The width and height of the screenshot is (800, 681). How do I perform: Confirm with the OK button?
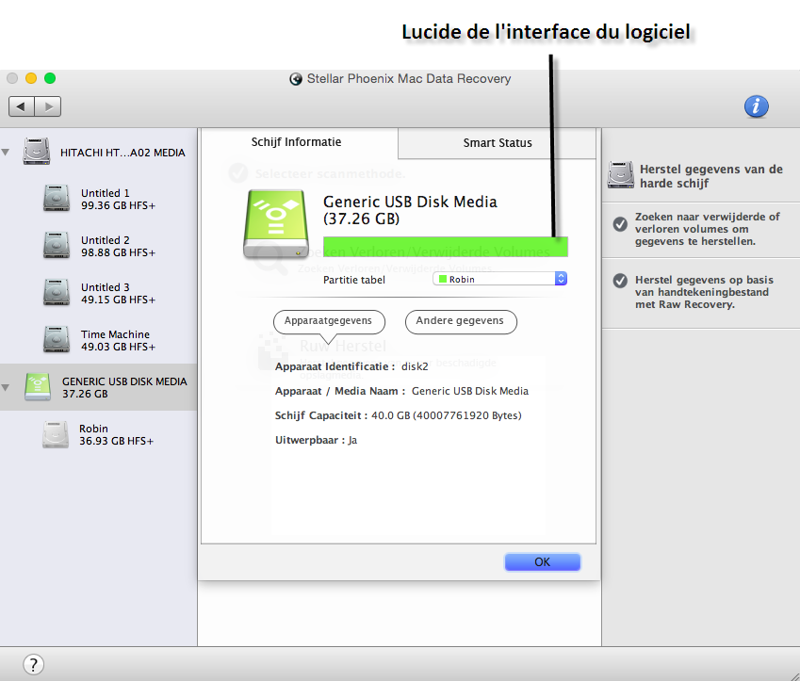[x=543, y=562]
